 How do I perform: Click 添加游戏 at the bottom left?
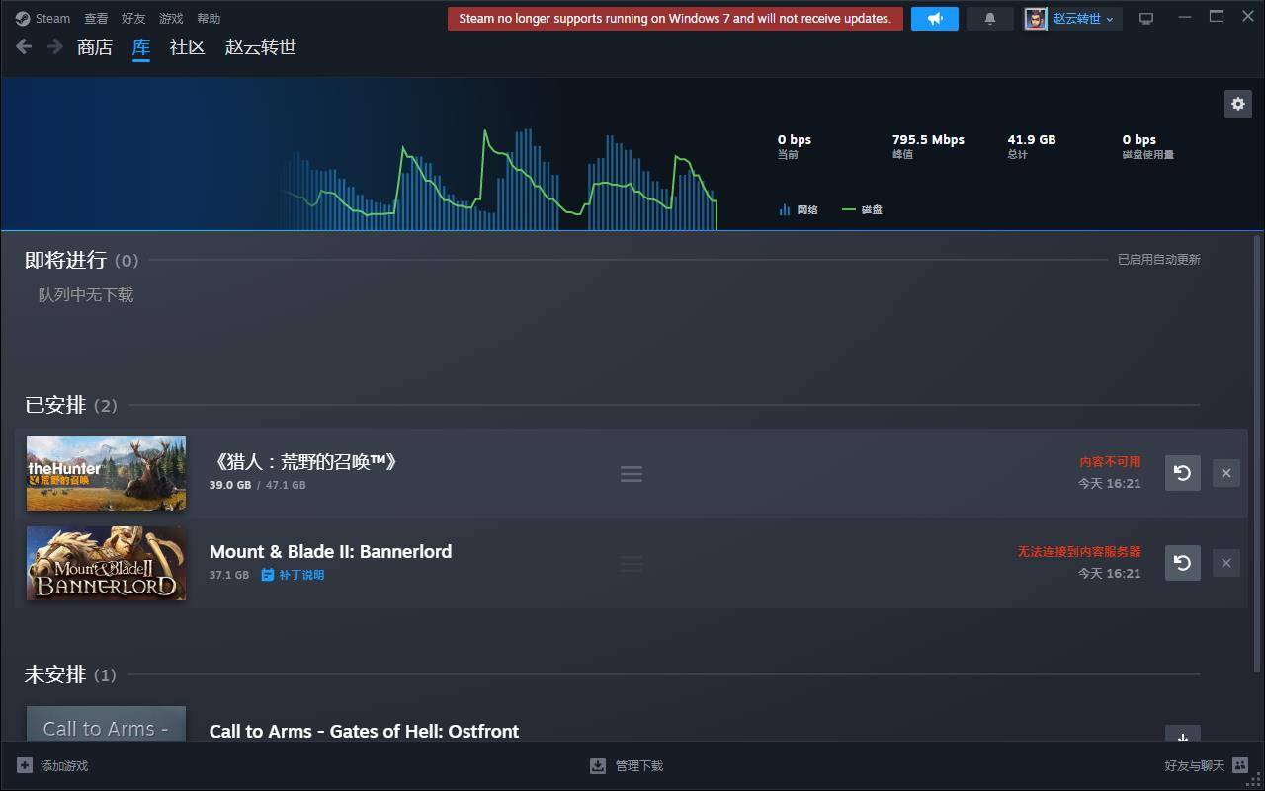click(x=53, y=766)
